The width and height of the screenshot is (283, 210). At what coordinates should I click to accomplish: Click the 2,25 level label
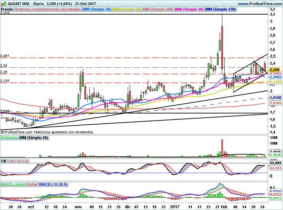[4, 72]
